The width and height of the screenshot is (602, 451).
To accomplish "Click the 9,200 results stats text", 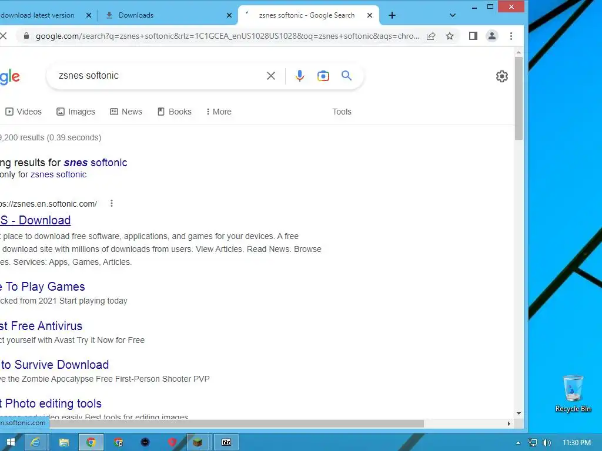I will pyautogui.click(x=51, y=137).
